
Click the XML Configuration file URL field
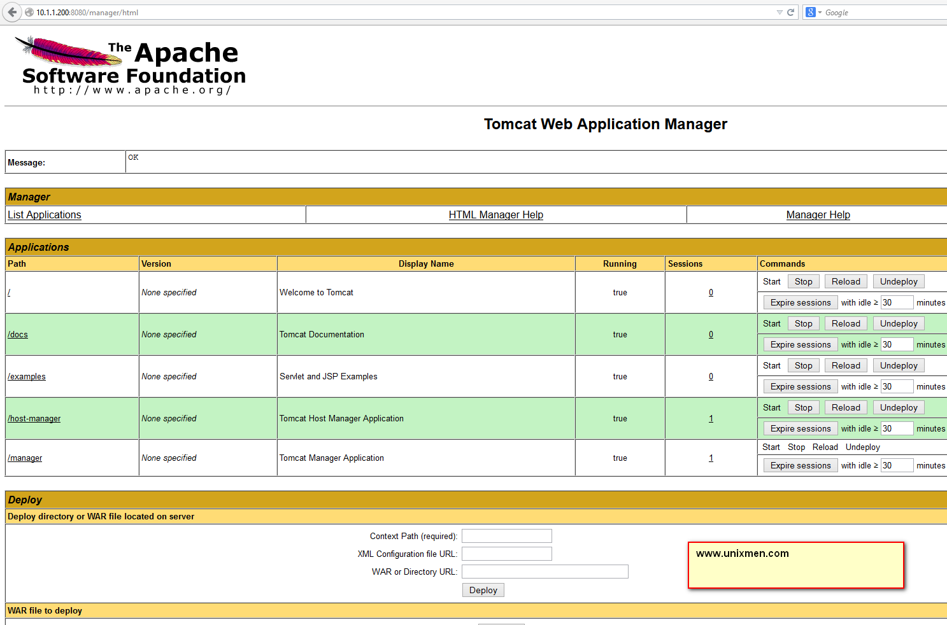click(x=507, y=554)
